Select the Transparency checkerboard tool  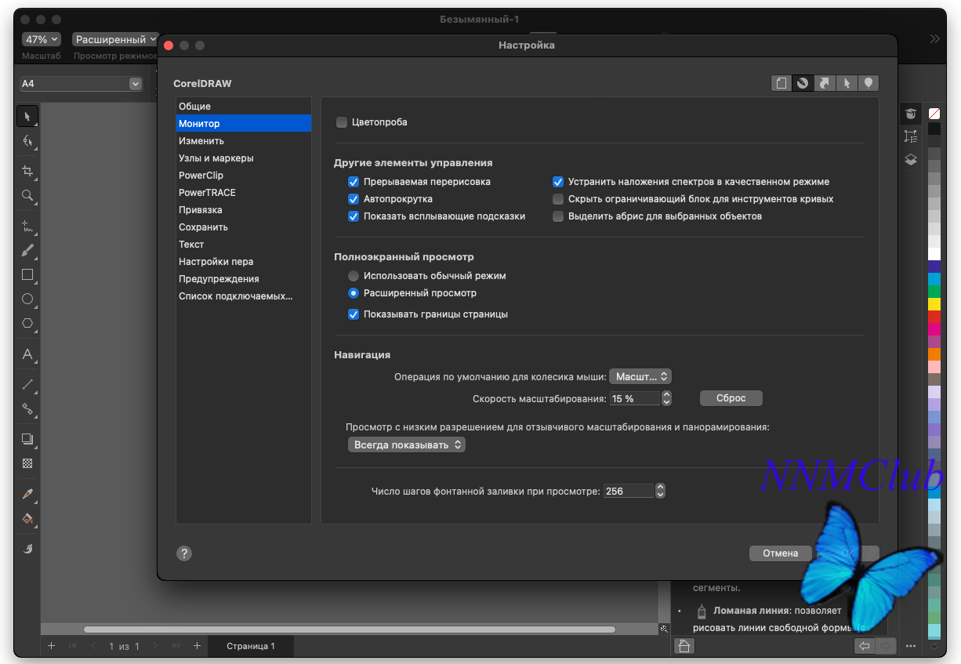pyautogui.click(x=27, y=463)
